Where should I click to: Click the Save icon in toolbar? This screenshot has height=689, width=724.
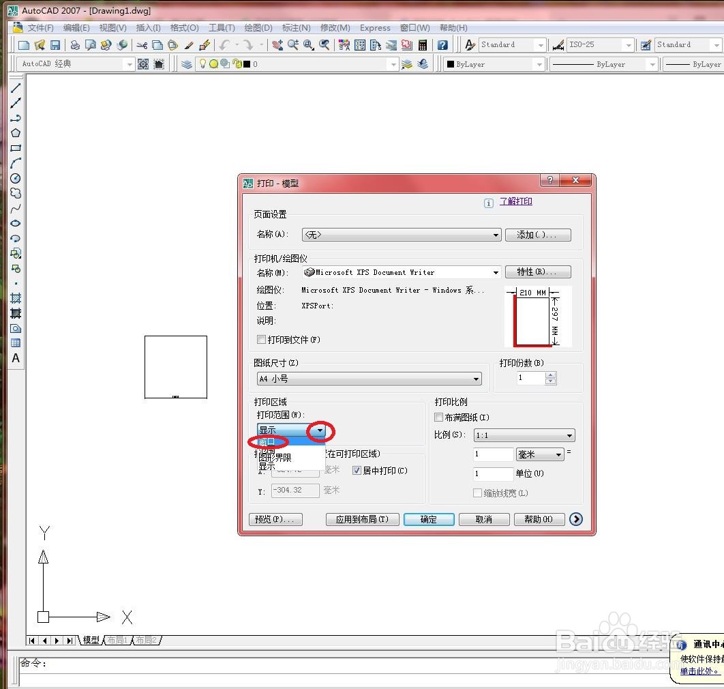click(55, 45)
